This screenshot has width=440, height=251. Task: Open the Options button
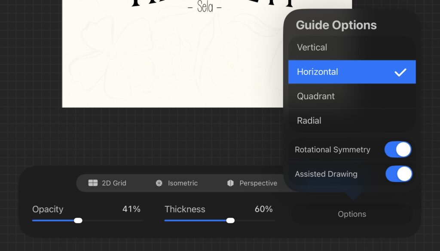pyautogui.click(x=351, y=214)
